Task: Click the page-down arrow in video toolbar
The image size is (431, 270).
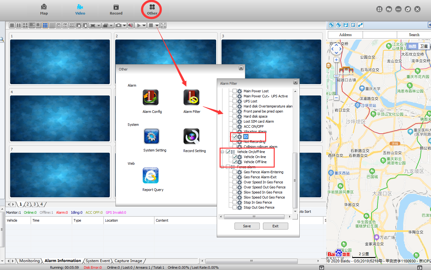Action: (85, 25)
